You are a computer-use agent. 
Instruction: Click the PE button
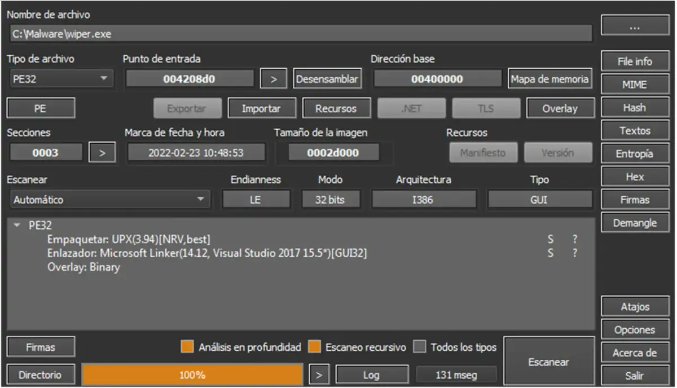[41, 108]
